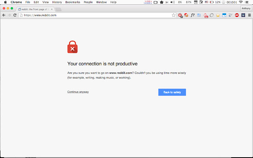
Task: Click the page info icon in address bar
Action: pyautogui.click(x=21, y=15)
